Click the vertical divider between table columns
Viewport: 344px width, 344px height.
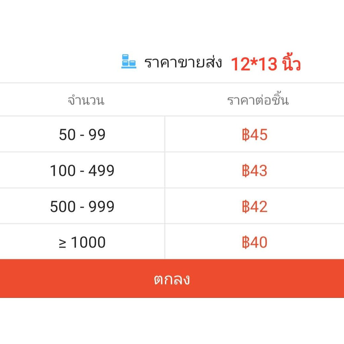click(x=165, y=188)
